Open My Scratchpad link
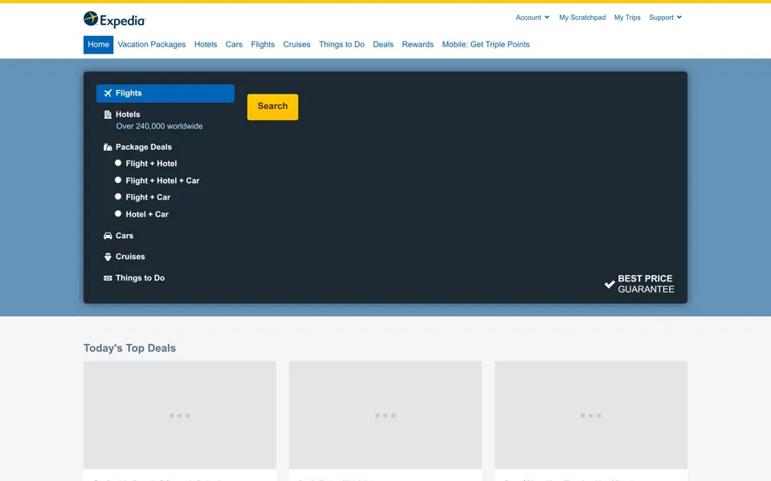 pos(582,17)
